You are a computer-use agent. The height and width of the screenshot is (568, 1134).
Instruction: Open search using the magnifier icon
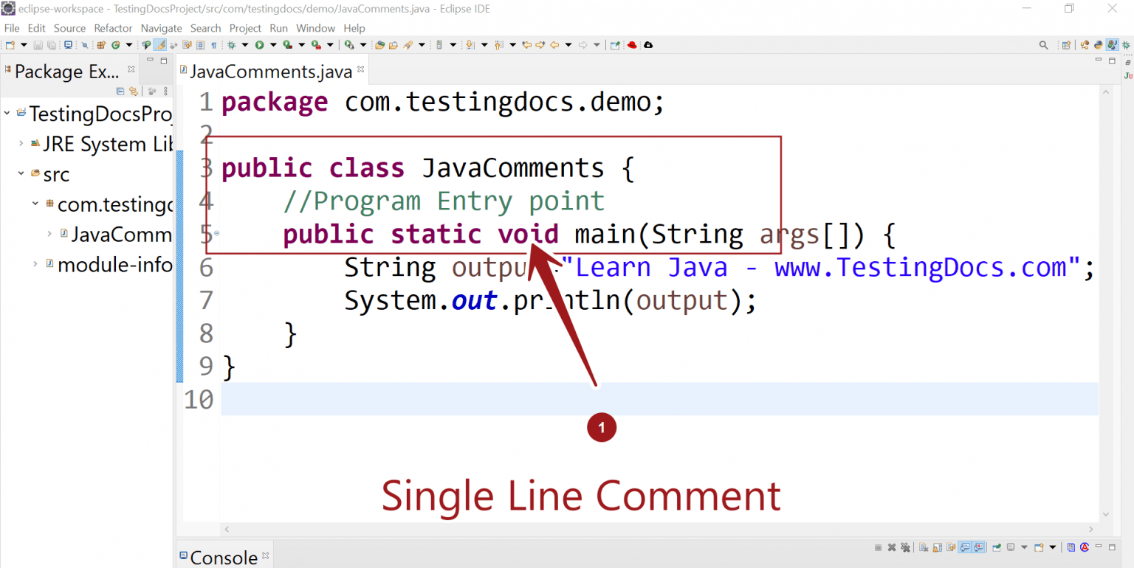1043,44
